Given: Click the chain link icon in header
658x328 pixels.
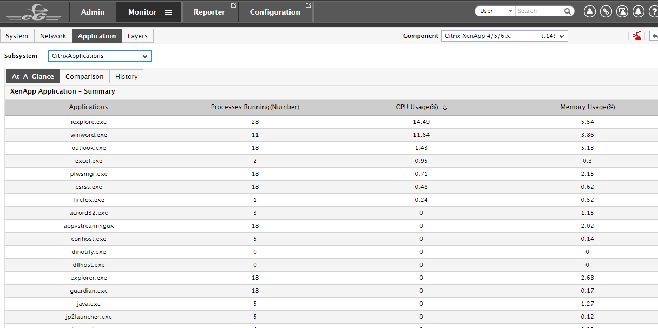Looking at the screenshot, I should coord(606,11).
